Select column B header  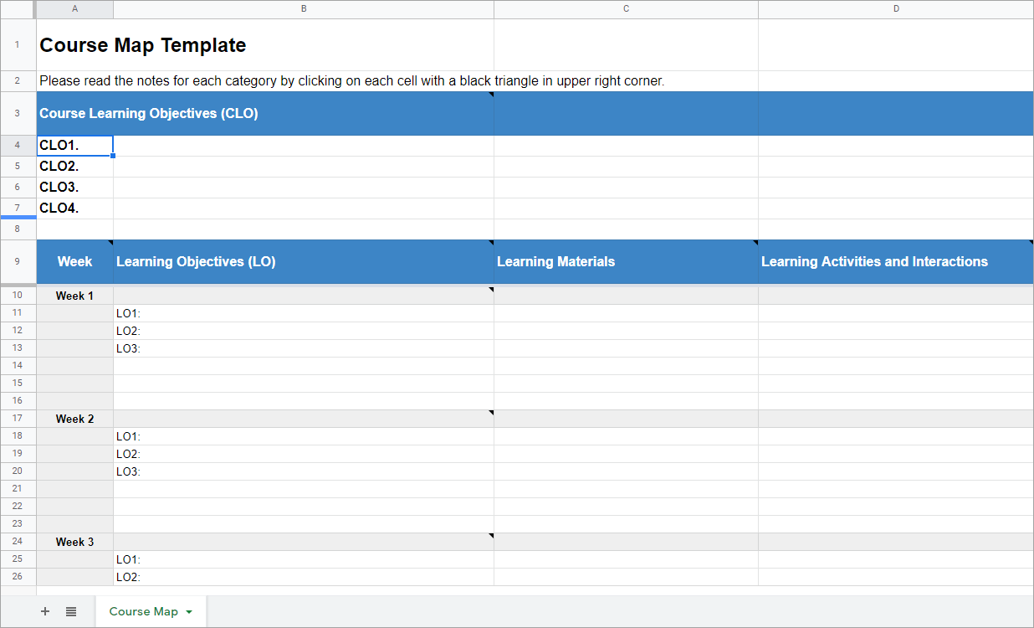click(303, 9)
